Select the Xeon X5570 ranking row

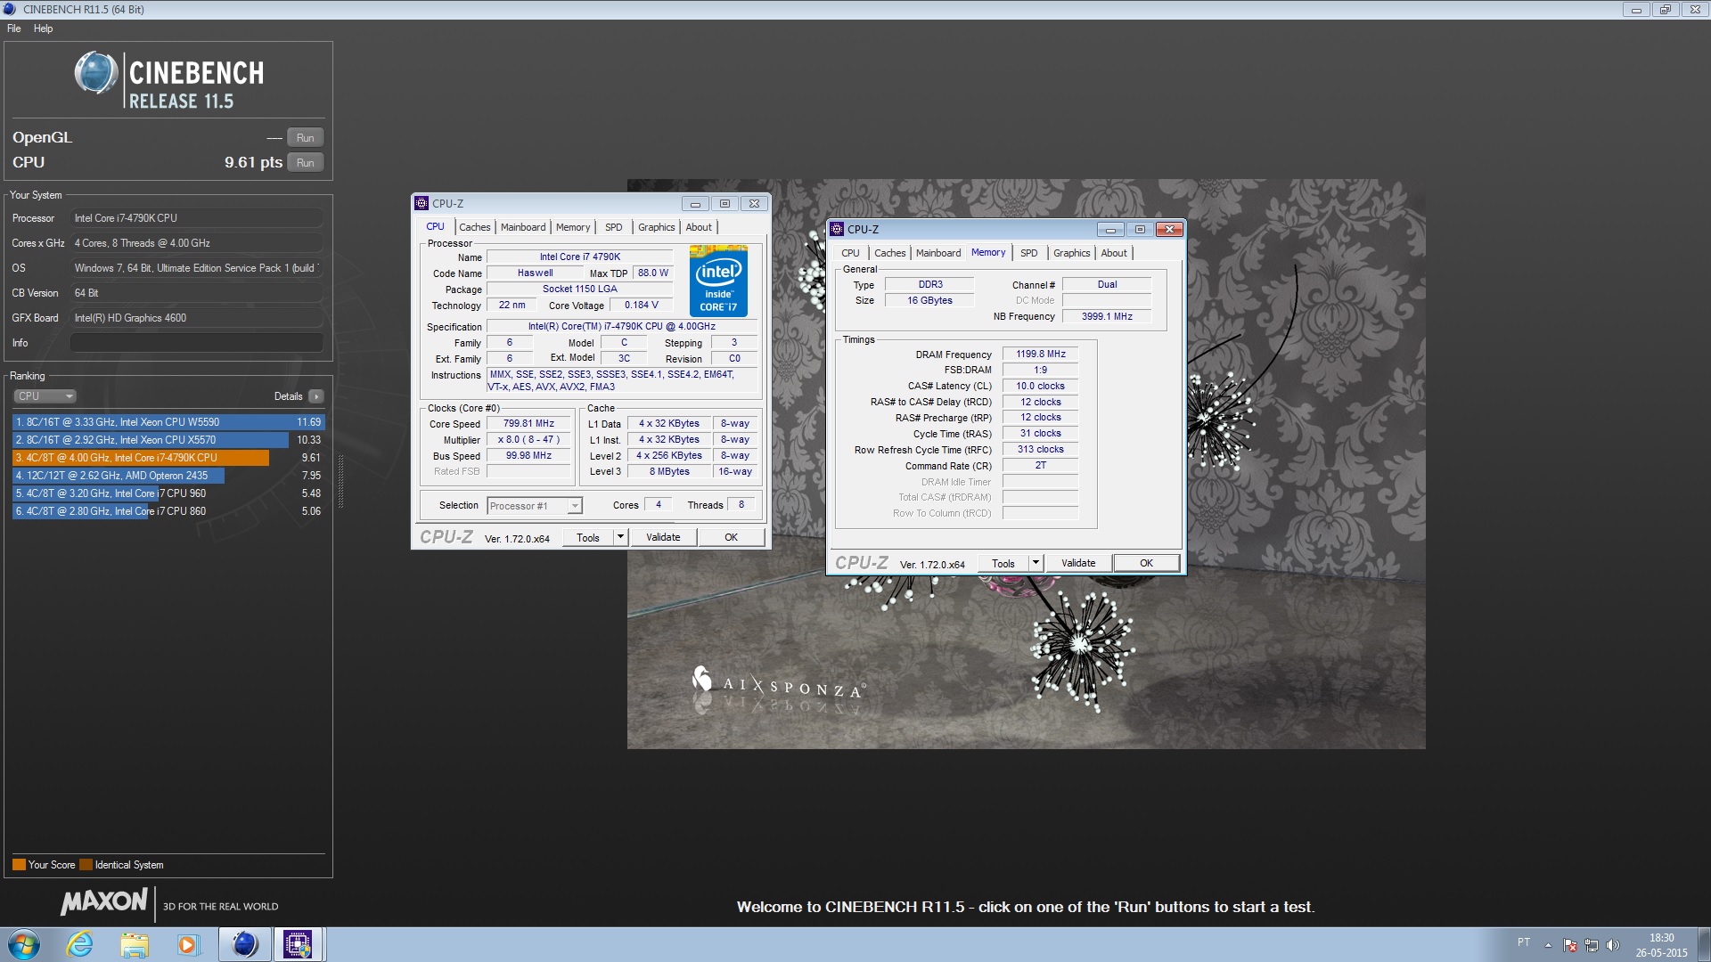pos(168,440)
